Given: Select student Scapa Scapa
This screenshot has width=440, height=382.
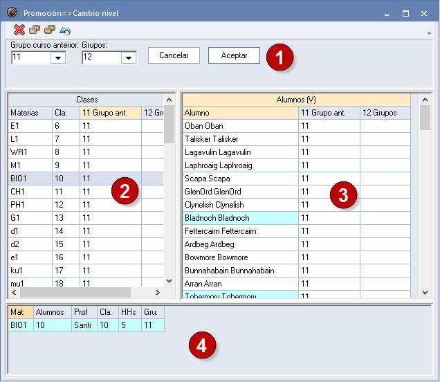Looking at the screenshot, I should [x=241, y=179].
